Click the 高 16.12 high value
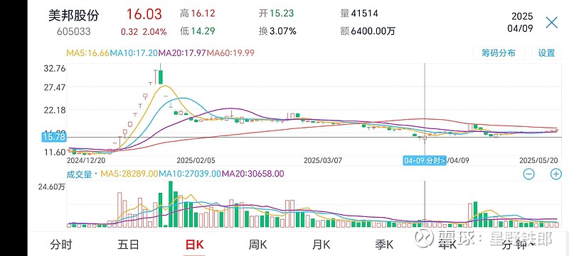This screenshot has width=569, height=256. pos(198,13)
